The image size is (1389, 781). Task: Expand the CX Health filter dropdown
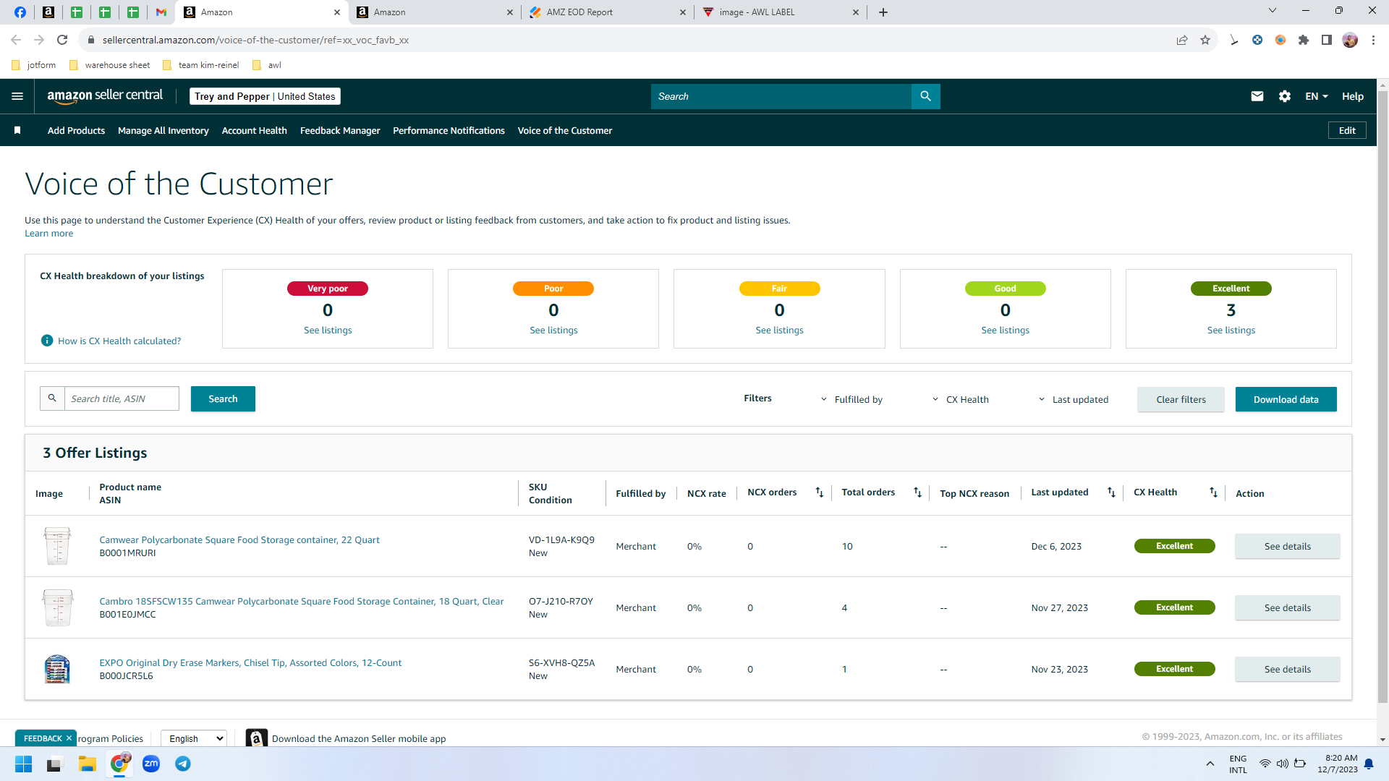point(960,399)
